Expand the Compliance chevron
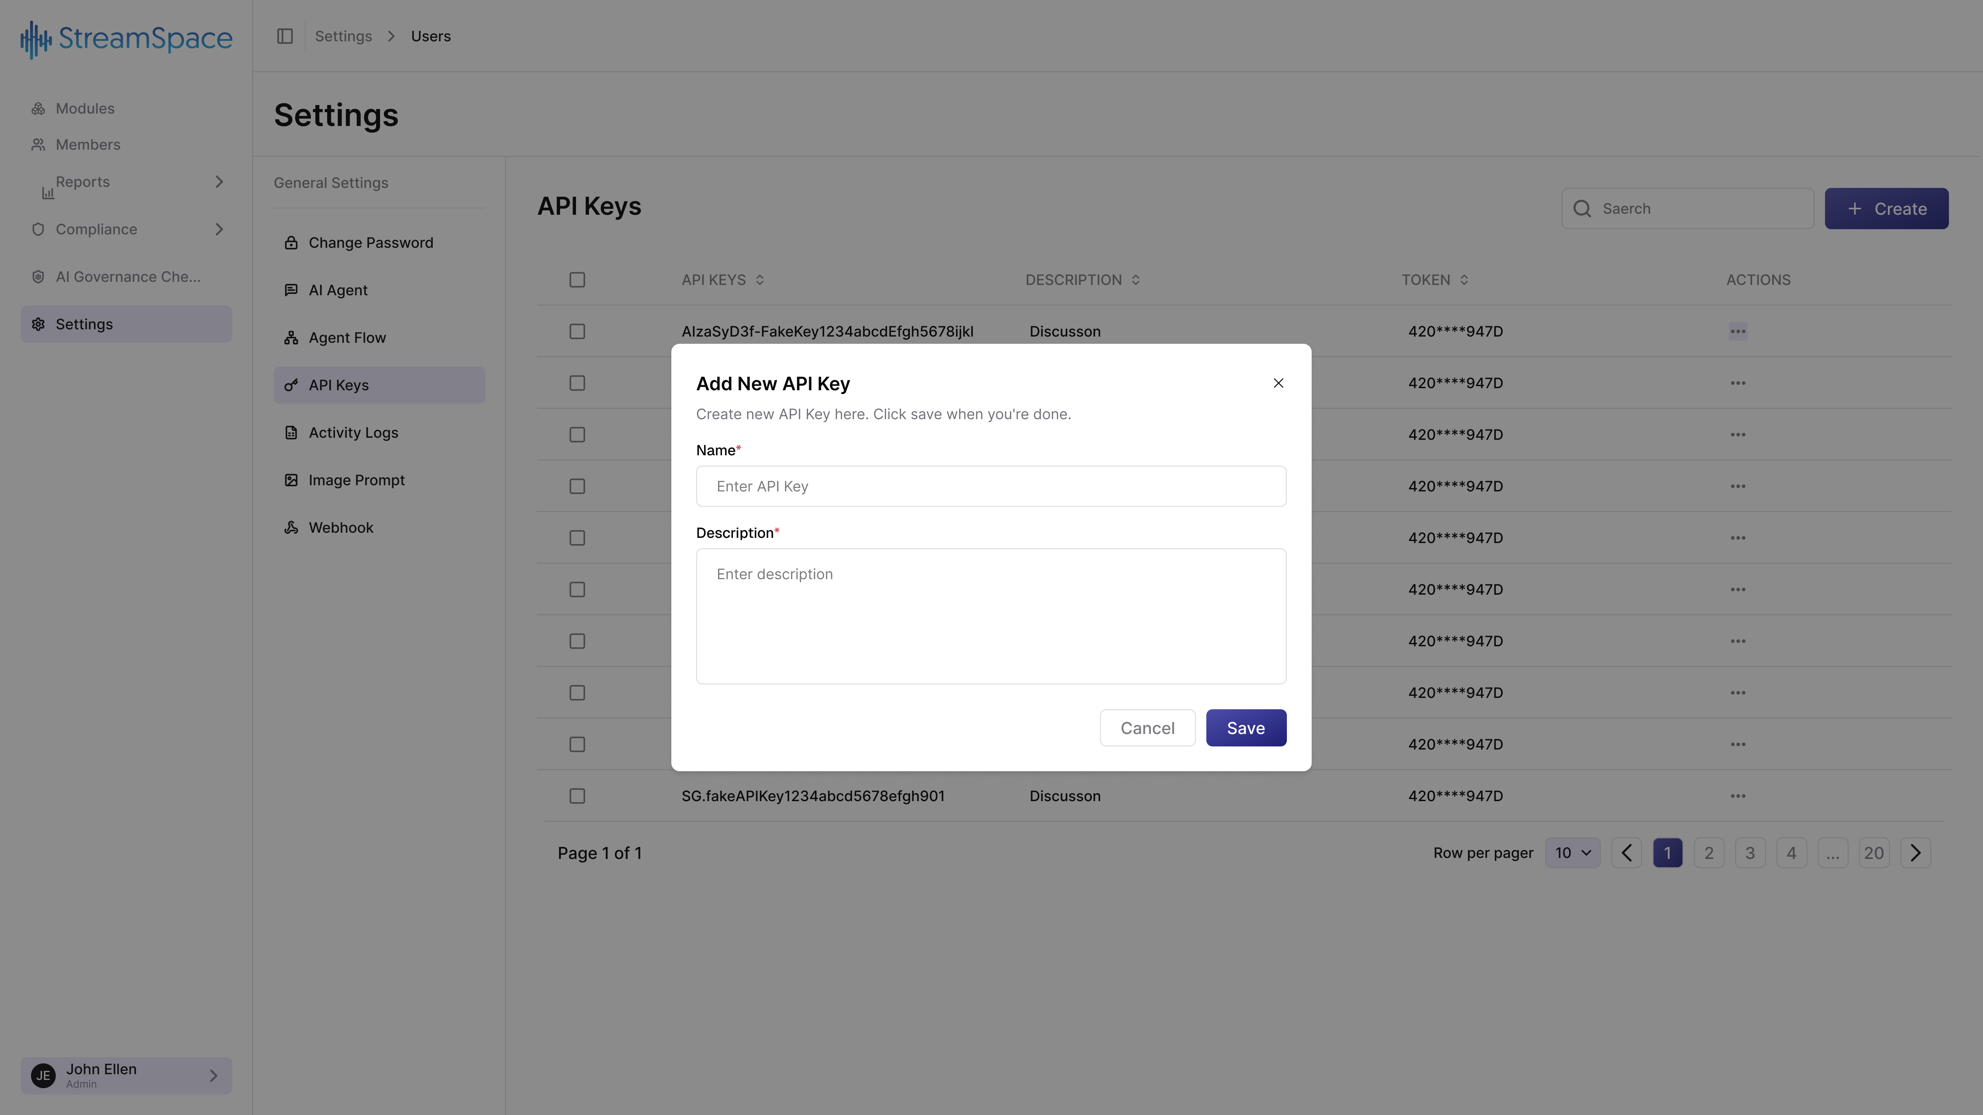 219,229
